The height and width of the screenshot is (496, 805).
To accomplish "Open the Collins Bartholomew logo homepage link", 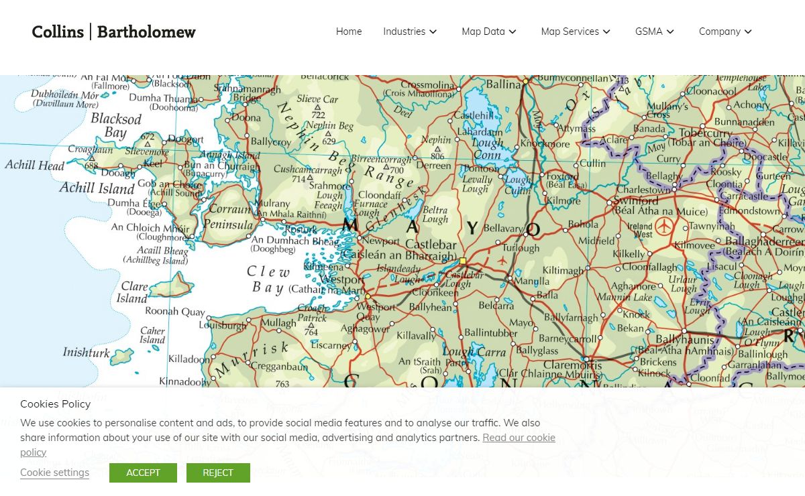I will pos(114,32).
